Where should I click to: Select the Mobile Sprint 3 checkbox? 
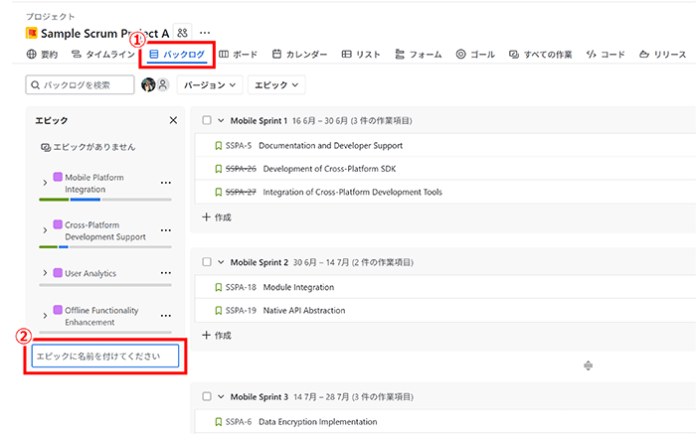207,397
